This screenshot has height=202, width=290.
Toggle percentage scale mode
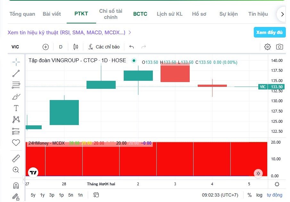(250, 195)
